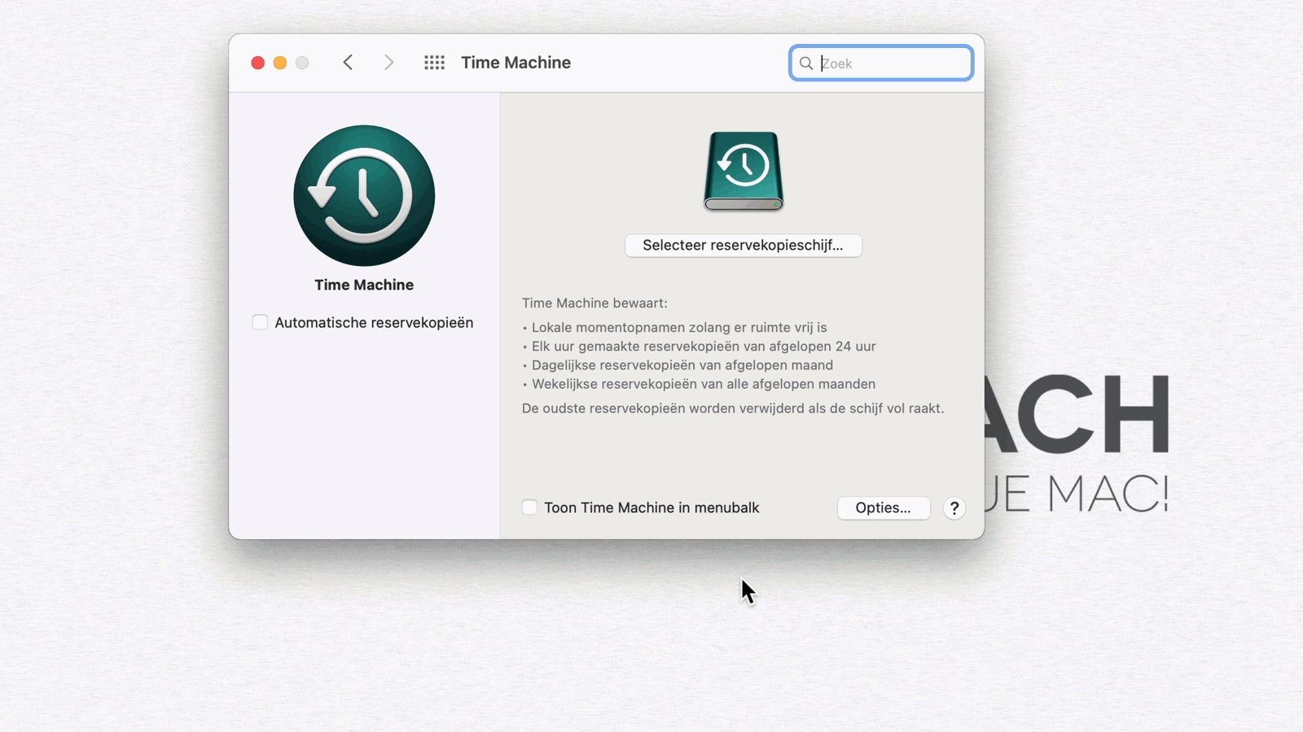Click the Time Machine label under logo
This screenshot has width=1303, height=732.
[x=364, y=285]
